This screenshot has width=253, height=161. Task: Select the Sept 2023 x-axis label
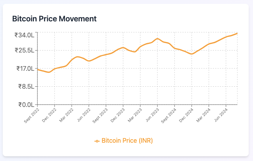[100, 115]
